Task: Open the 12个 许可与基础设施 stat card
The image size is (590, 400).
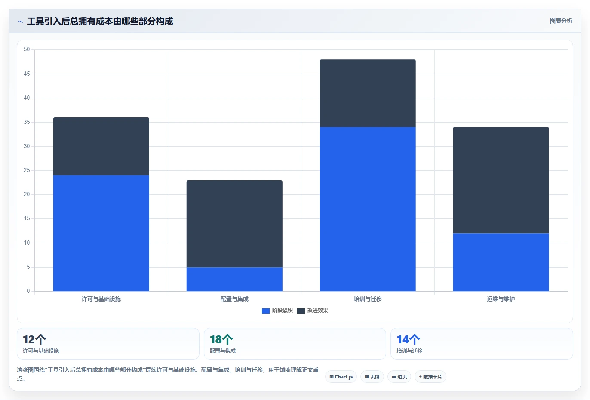Action: [108, 344]
